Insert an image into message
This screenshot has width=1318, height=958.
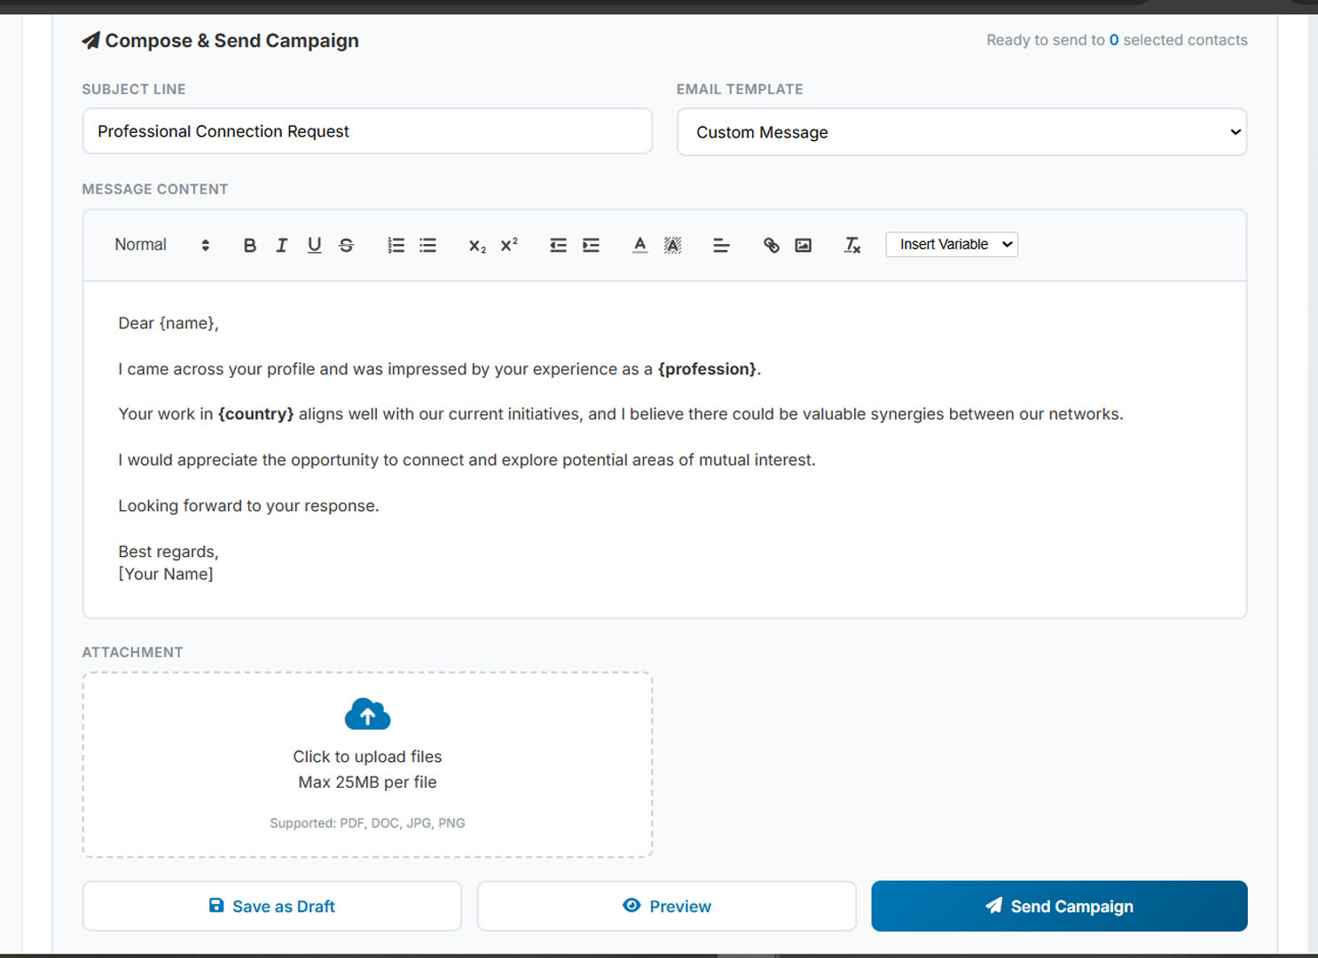804,246
